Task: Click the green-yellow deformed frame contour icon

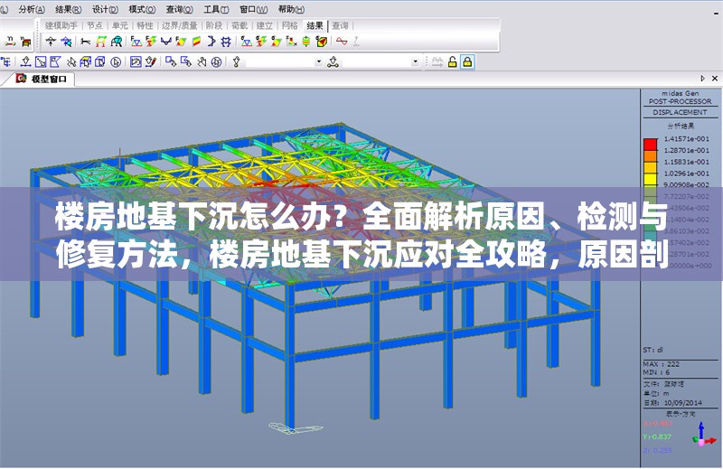Action: click(x=100, y=42)
